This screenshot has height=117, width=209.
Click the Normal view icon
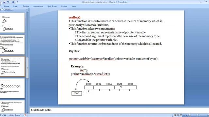pos(175,115)
